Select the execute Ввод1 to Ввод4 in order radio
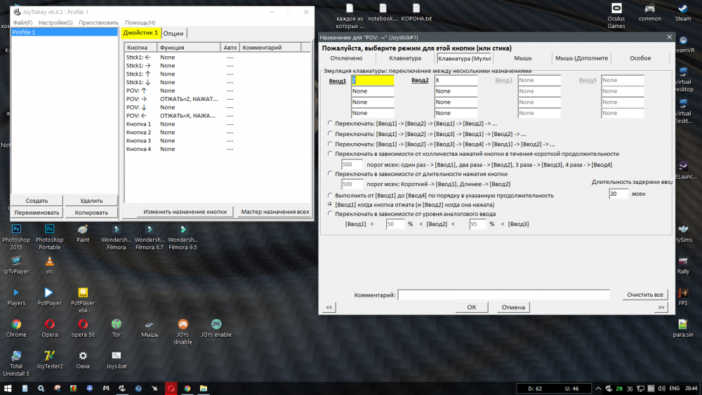This screenshot has width=702, height=395. pos(331,195)
